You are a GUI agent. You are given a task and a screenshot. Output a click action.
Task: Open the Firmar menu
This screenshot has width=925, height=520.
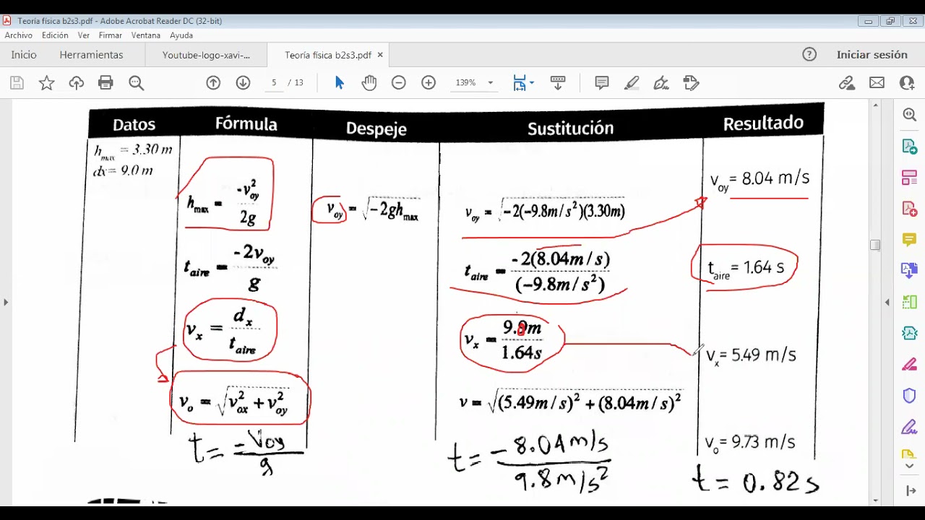pos(111,35)
